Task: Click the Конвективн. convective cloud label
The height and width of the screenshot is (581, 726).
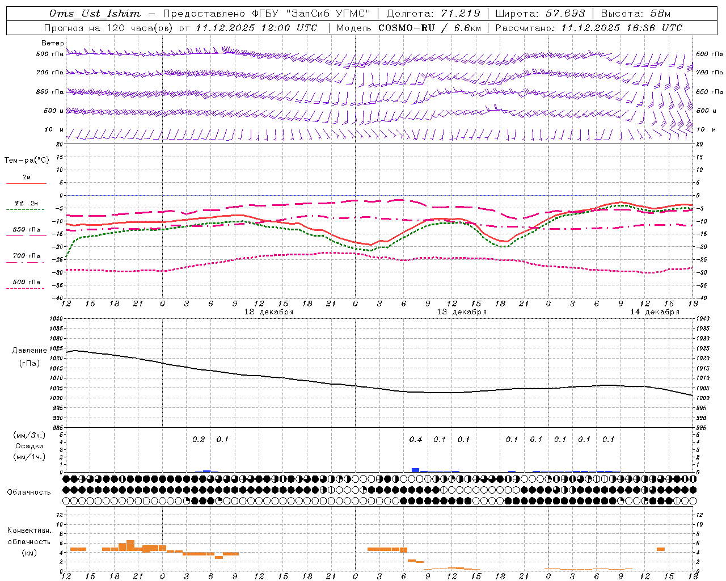Action: (x=29, y=531)
